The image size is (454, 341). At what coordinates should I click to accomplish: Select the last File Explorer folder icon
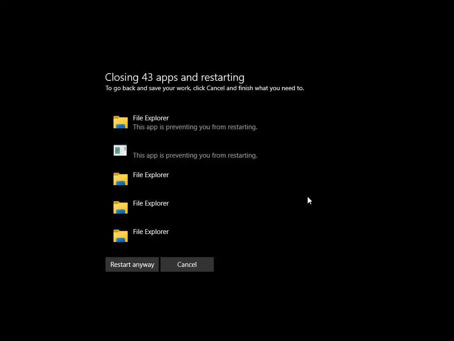click(121, 236)
